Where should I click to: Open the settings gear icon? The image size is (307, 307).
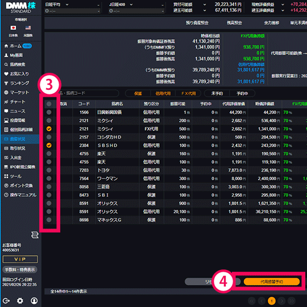coord(20,301)
